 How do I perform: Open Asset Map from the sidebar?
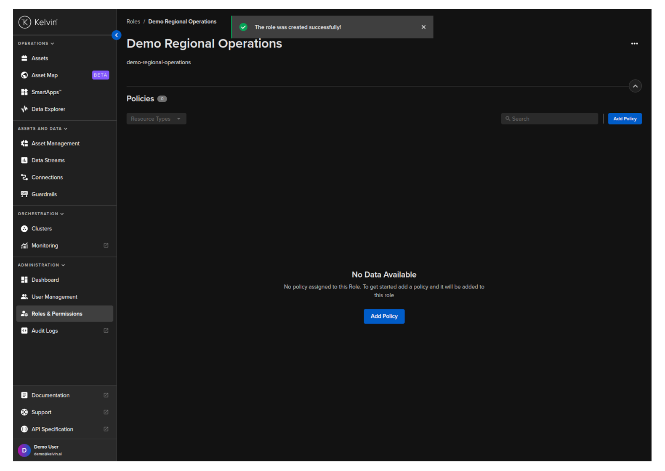click(45, 75)
